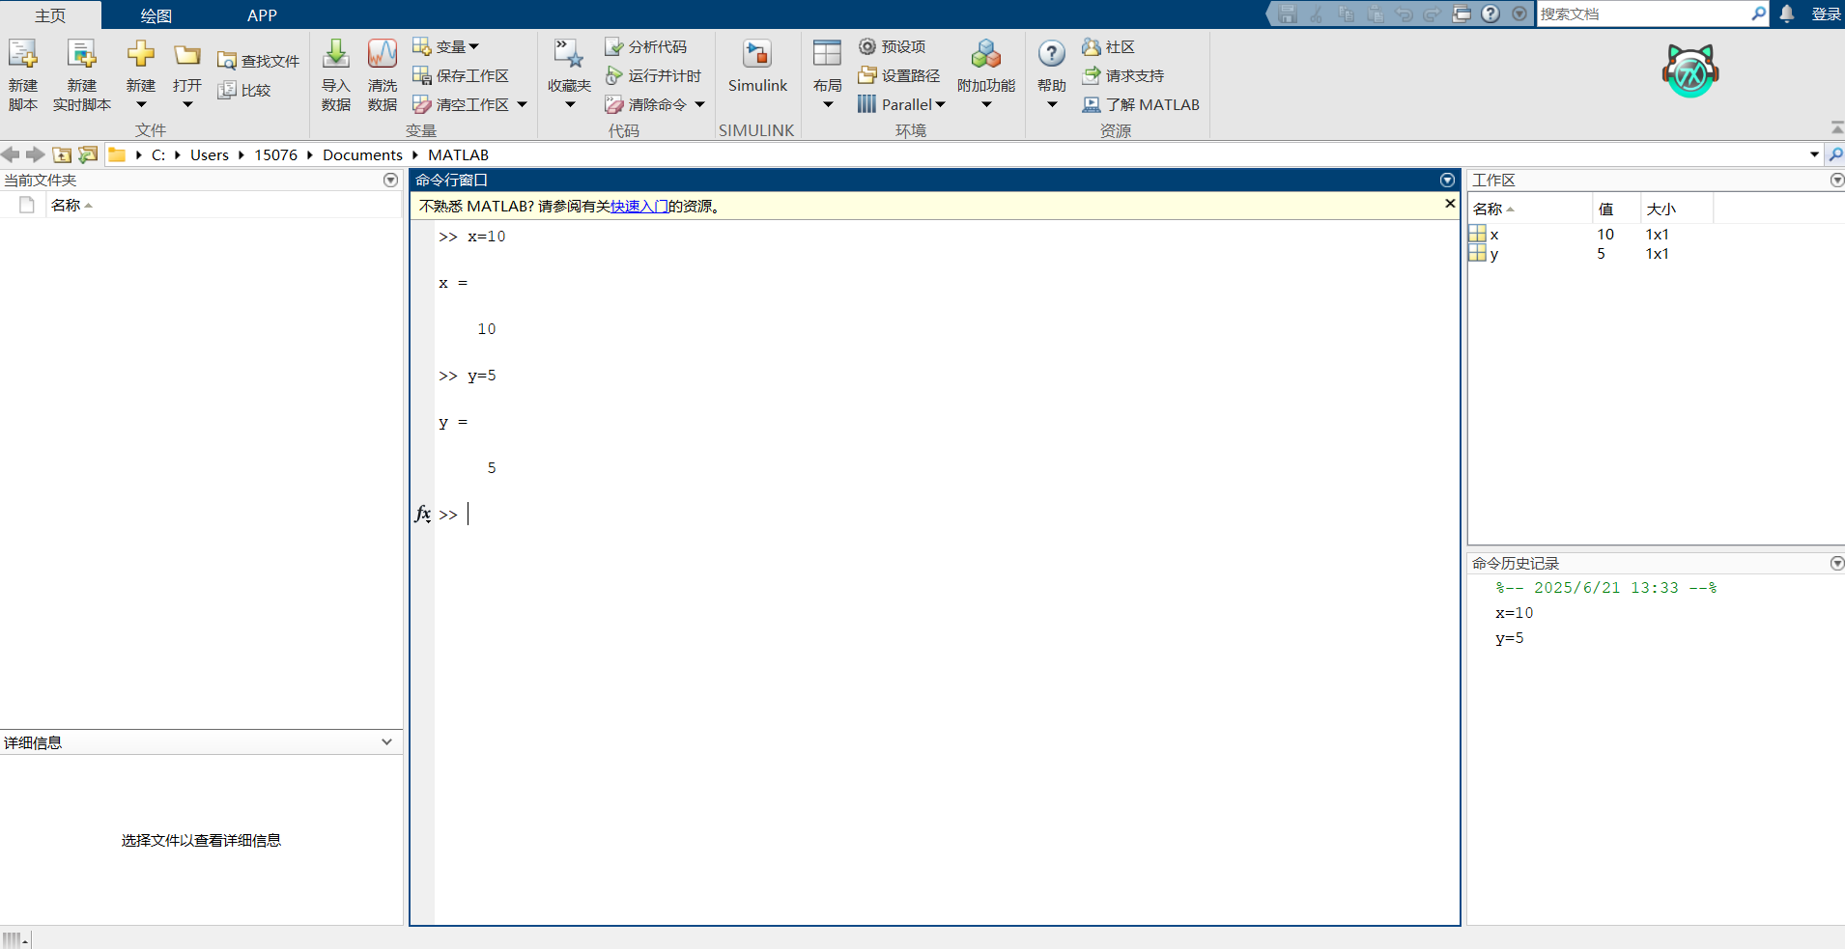Expand the 详细信息 details panel chevron
This screenshot has height=949, width=1845.
386,741
